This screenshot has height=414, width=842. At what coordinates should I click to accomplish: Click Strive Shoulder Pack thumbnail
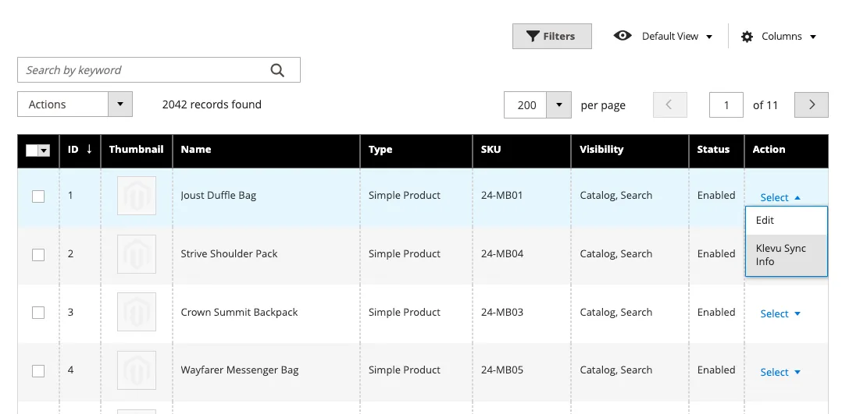pyautogui.click(x=137, y=253)
